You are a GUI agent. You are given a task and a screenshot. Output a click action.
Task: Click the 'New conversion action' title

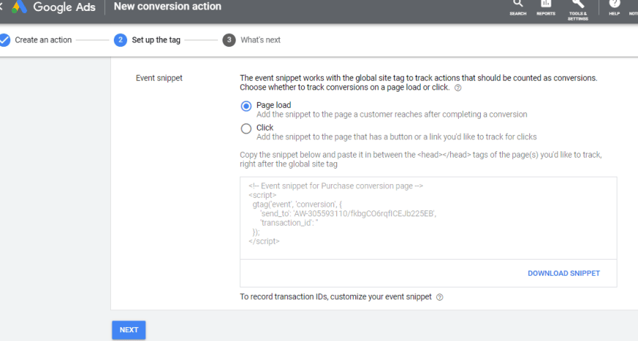(167, 7)
